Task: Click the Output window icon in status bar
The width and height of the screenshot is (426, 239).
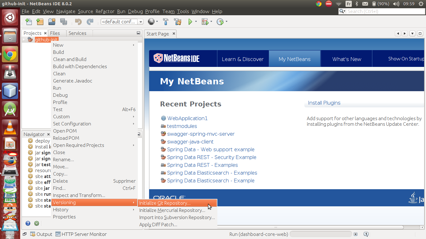Action: tap(33, 234)
